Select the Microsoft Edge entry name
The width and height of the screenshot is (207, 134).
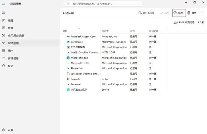[79, 58]
